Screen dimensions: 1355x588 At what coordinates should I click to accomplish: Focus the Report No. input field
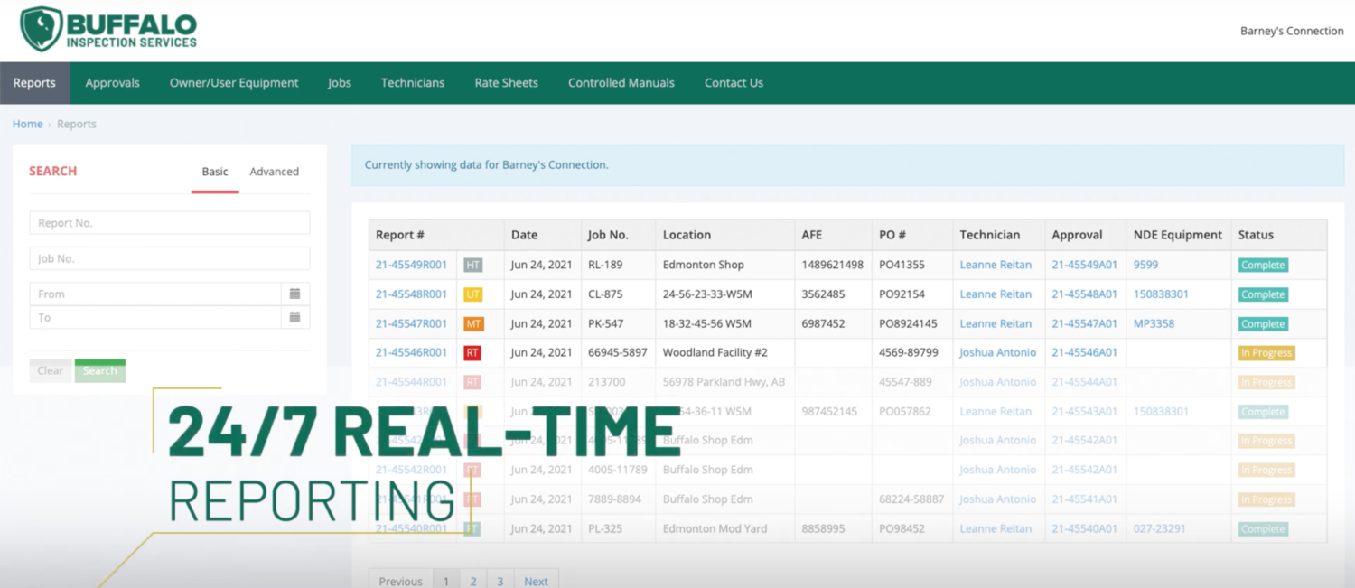pyautogui.click(x=170, y=223)
